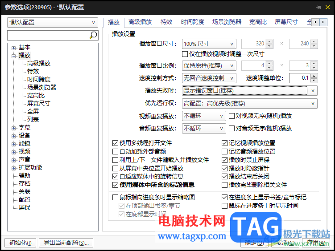Switch to the 宽高比 tab
The height and width of the screenshot is (251, 335).
pos(258,22)
